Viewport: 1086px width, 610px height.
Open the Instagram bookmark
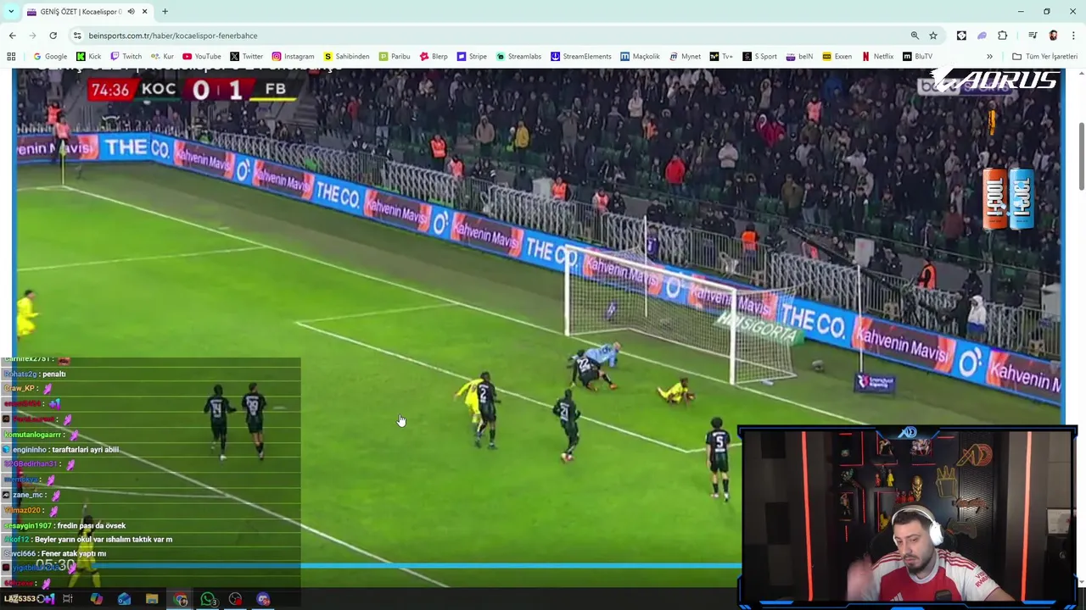(x=293, y=57)
